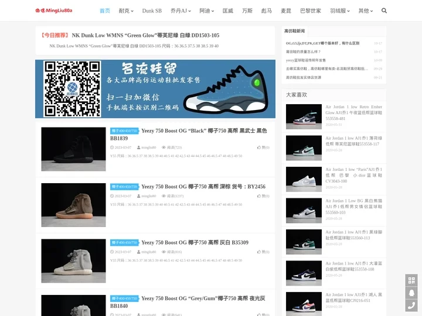
Task: Open black Yeezy 750 product thumbnail
Action: pos(73,149)
